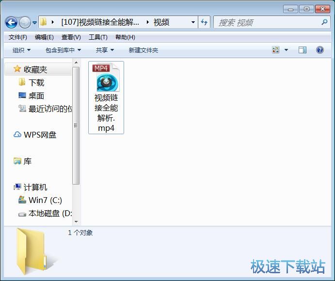Image resolution: width=335 pixels, height=281 pixels.
Task: Click navigation pane scroll down arrow
Action: click(76, 222)
